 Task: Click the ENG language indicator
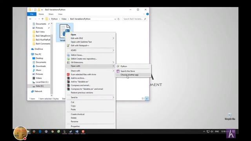click(x=217, y=132)
